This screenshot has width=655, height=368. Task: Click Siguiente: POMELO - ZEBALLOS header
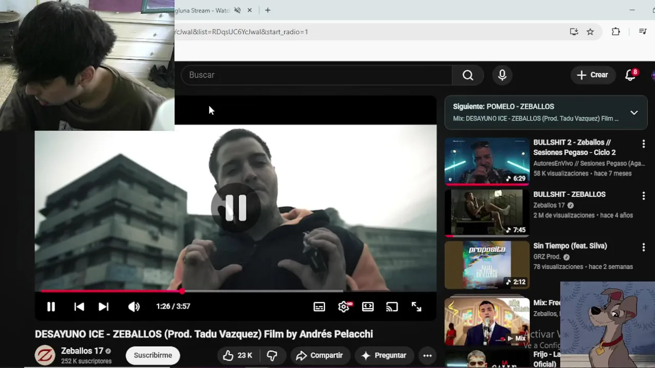(504, 107)
